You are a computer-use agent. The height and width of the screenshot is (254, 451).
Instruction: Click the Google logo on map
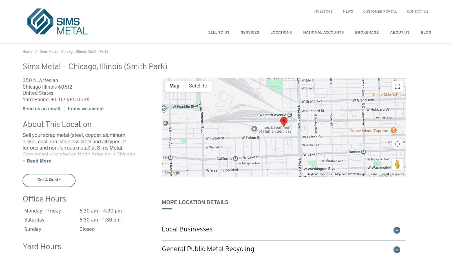[173, 173]
